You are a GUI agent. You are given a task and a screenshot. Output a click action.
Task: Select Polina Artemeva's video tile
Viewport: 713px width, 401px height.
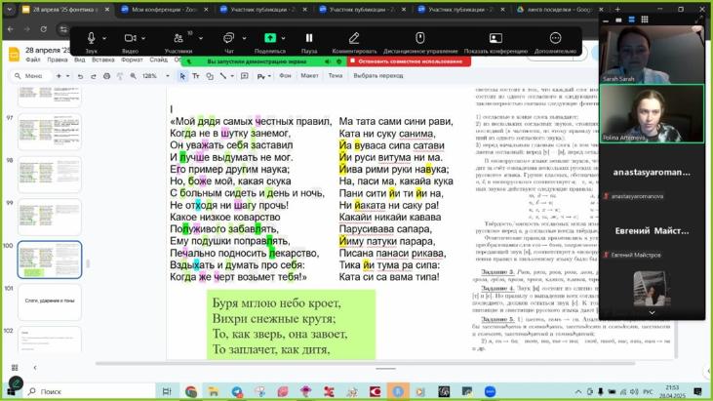coord(652,113)
